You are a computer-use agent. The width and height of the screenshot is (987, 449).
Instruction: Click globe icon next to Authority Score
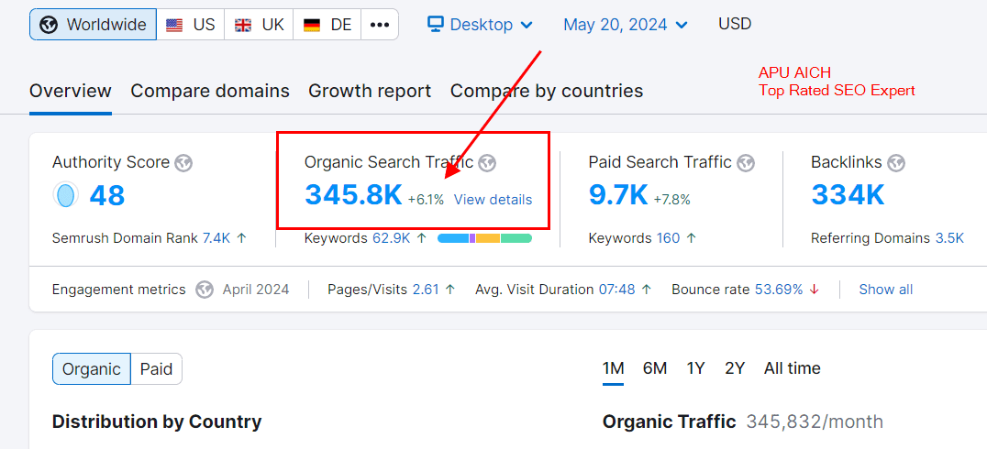[x=183, y=163]
